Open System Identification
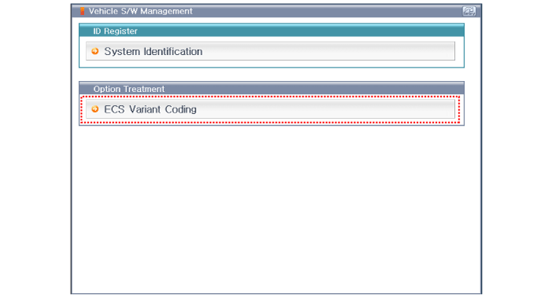This screenshot has height=298, width=552. pos(270,51)
